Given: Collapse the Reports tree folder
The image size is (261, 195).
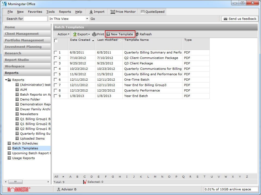Looking at the screenshot, I should point(6,80).
